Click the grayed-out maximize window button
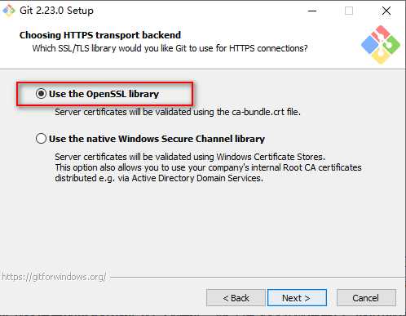 click(x=349, y=11)
